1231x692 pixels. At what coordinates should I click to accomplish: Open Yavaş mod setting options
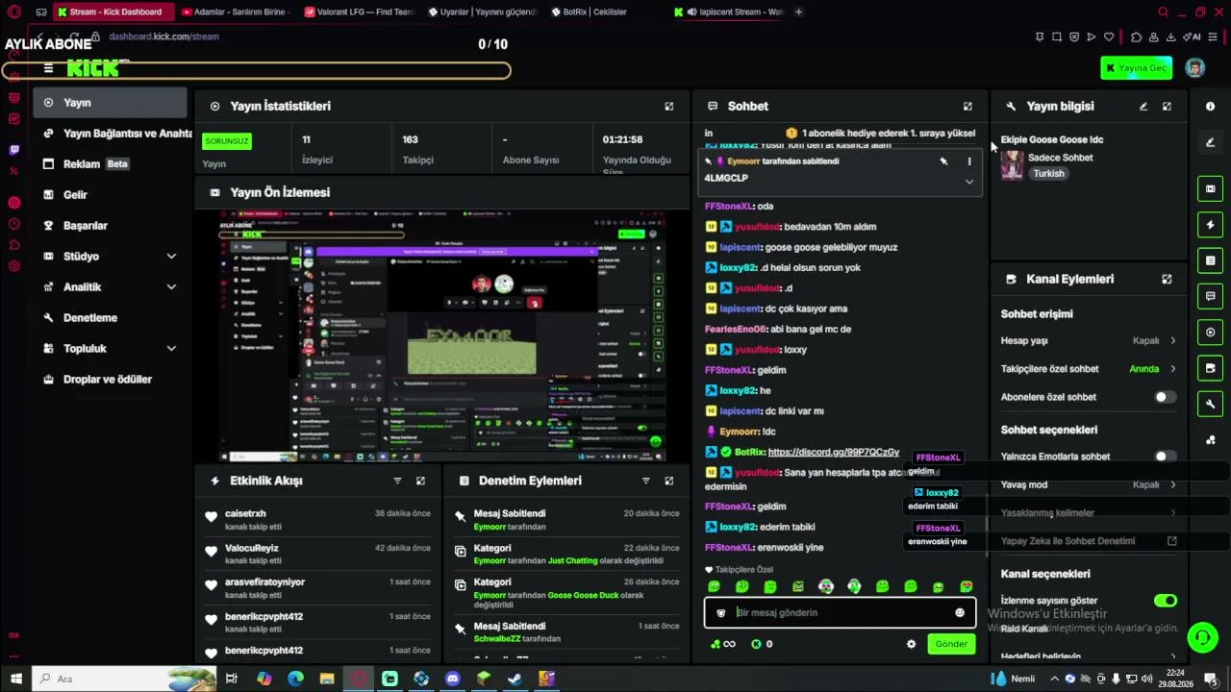point(1088,484)
